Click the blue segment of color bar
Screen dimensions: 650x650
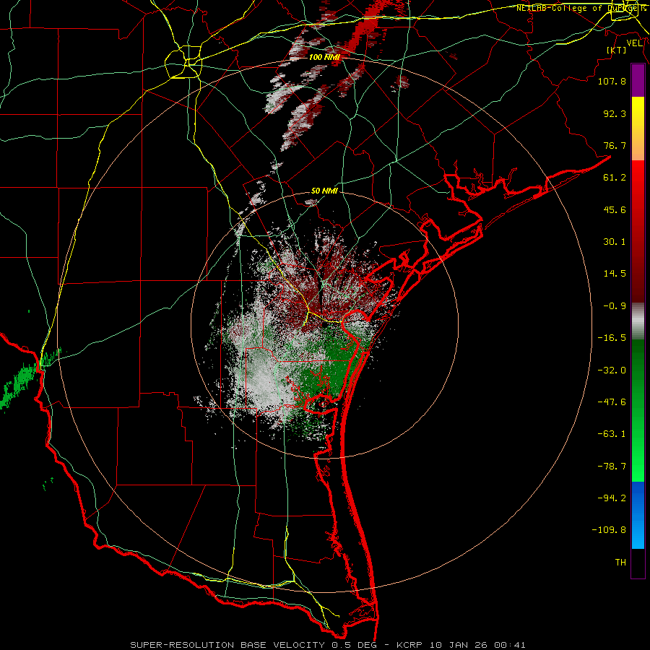click(638, 515)
